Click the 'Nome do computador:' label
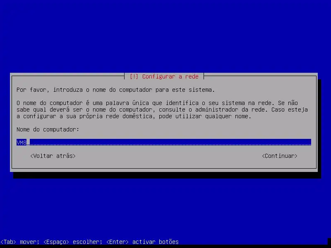This screenshot has width=331, height=248. tap(48, 129)
